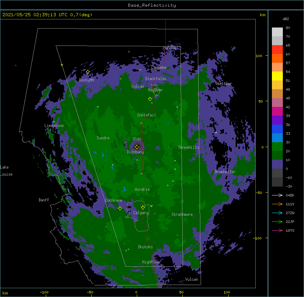Click the Olds town label

pyautogui.click(x=137, y=139)
